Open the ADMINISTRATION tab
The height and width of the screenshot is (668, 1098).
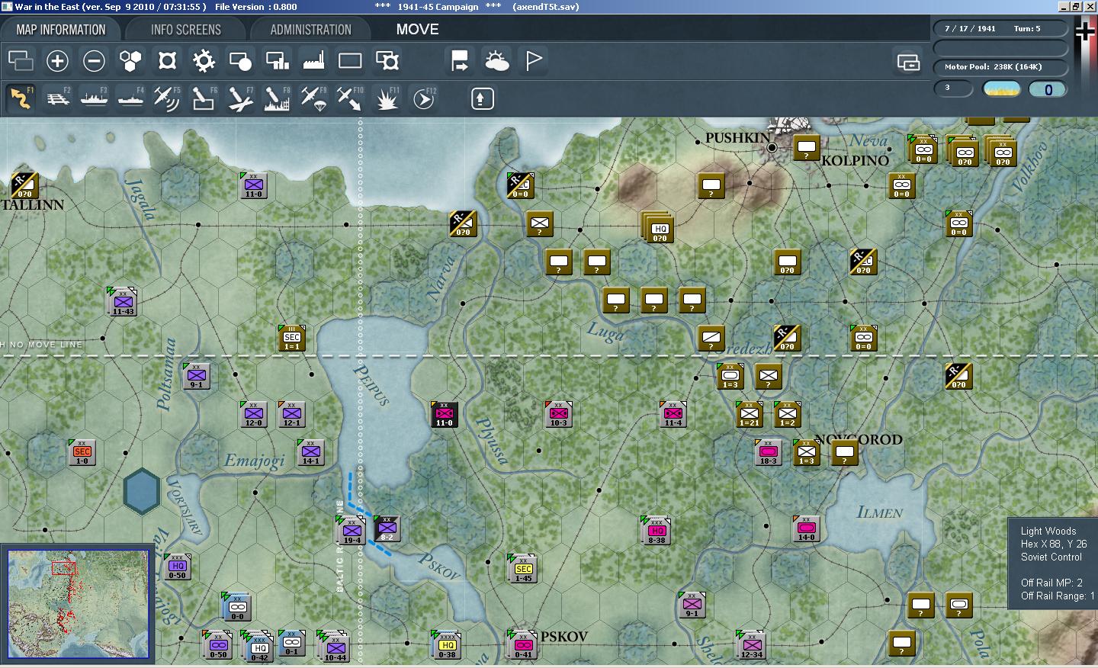310,30
